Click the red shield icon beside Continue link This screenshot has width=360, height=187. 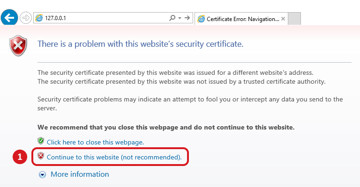pos(41,156)
